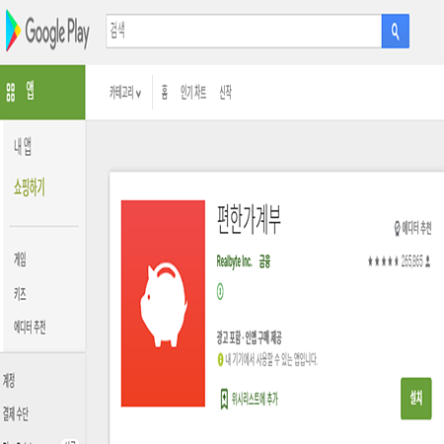Image resolution: width=444 pixels, height=444 pixels.
Task: Select 내 앱 in the sidebar
Action: pos(23,147)
